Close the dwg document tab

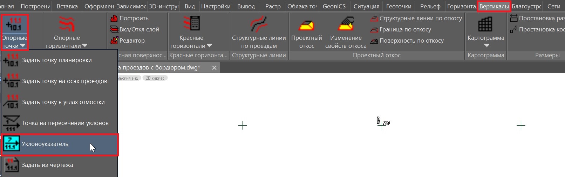point(214,68)
